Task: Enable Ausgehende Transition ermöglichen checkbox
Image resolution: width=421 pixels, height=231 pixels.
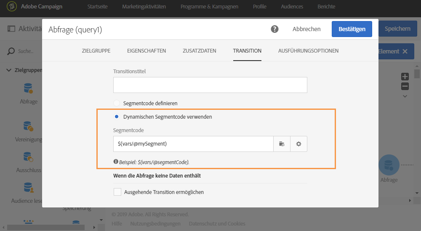Action: (117, 192)
